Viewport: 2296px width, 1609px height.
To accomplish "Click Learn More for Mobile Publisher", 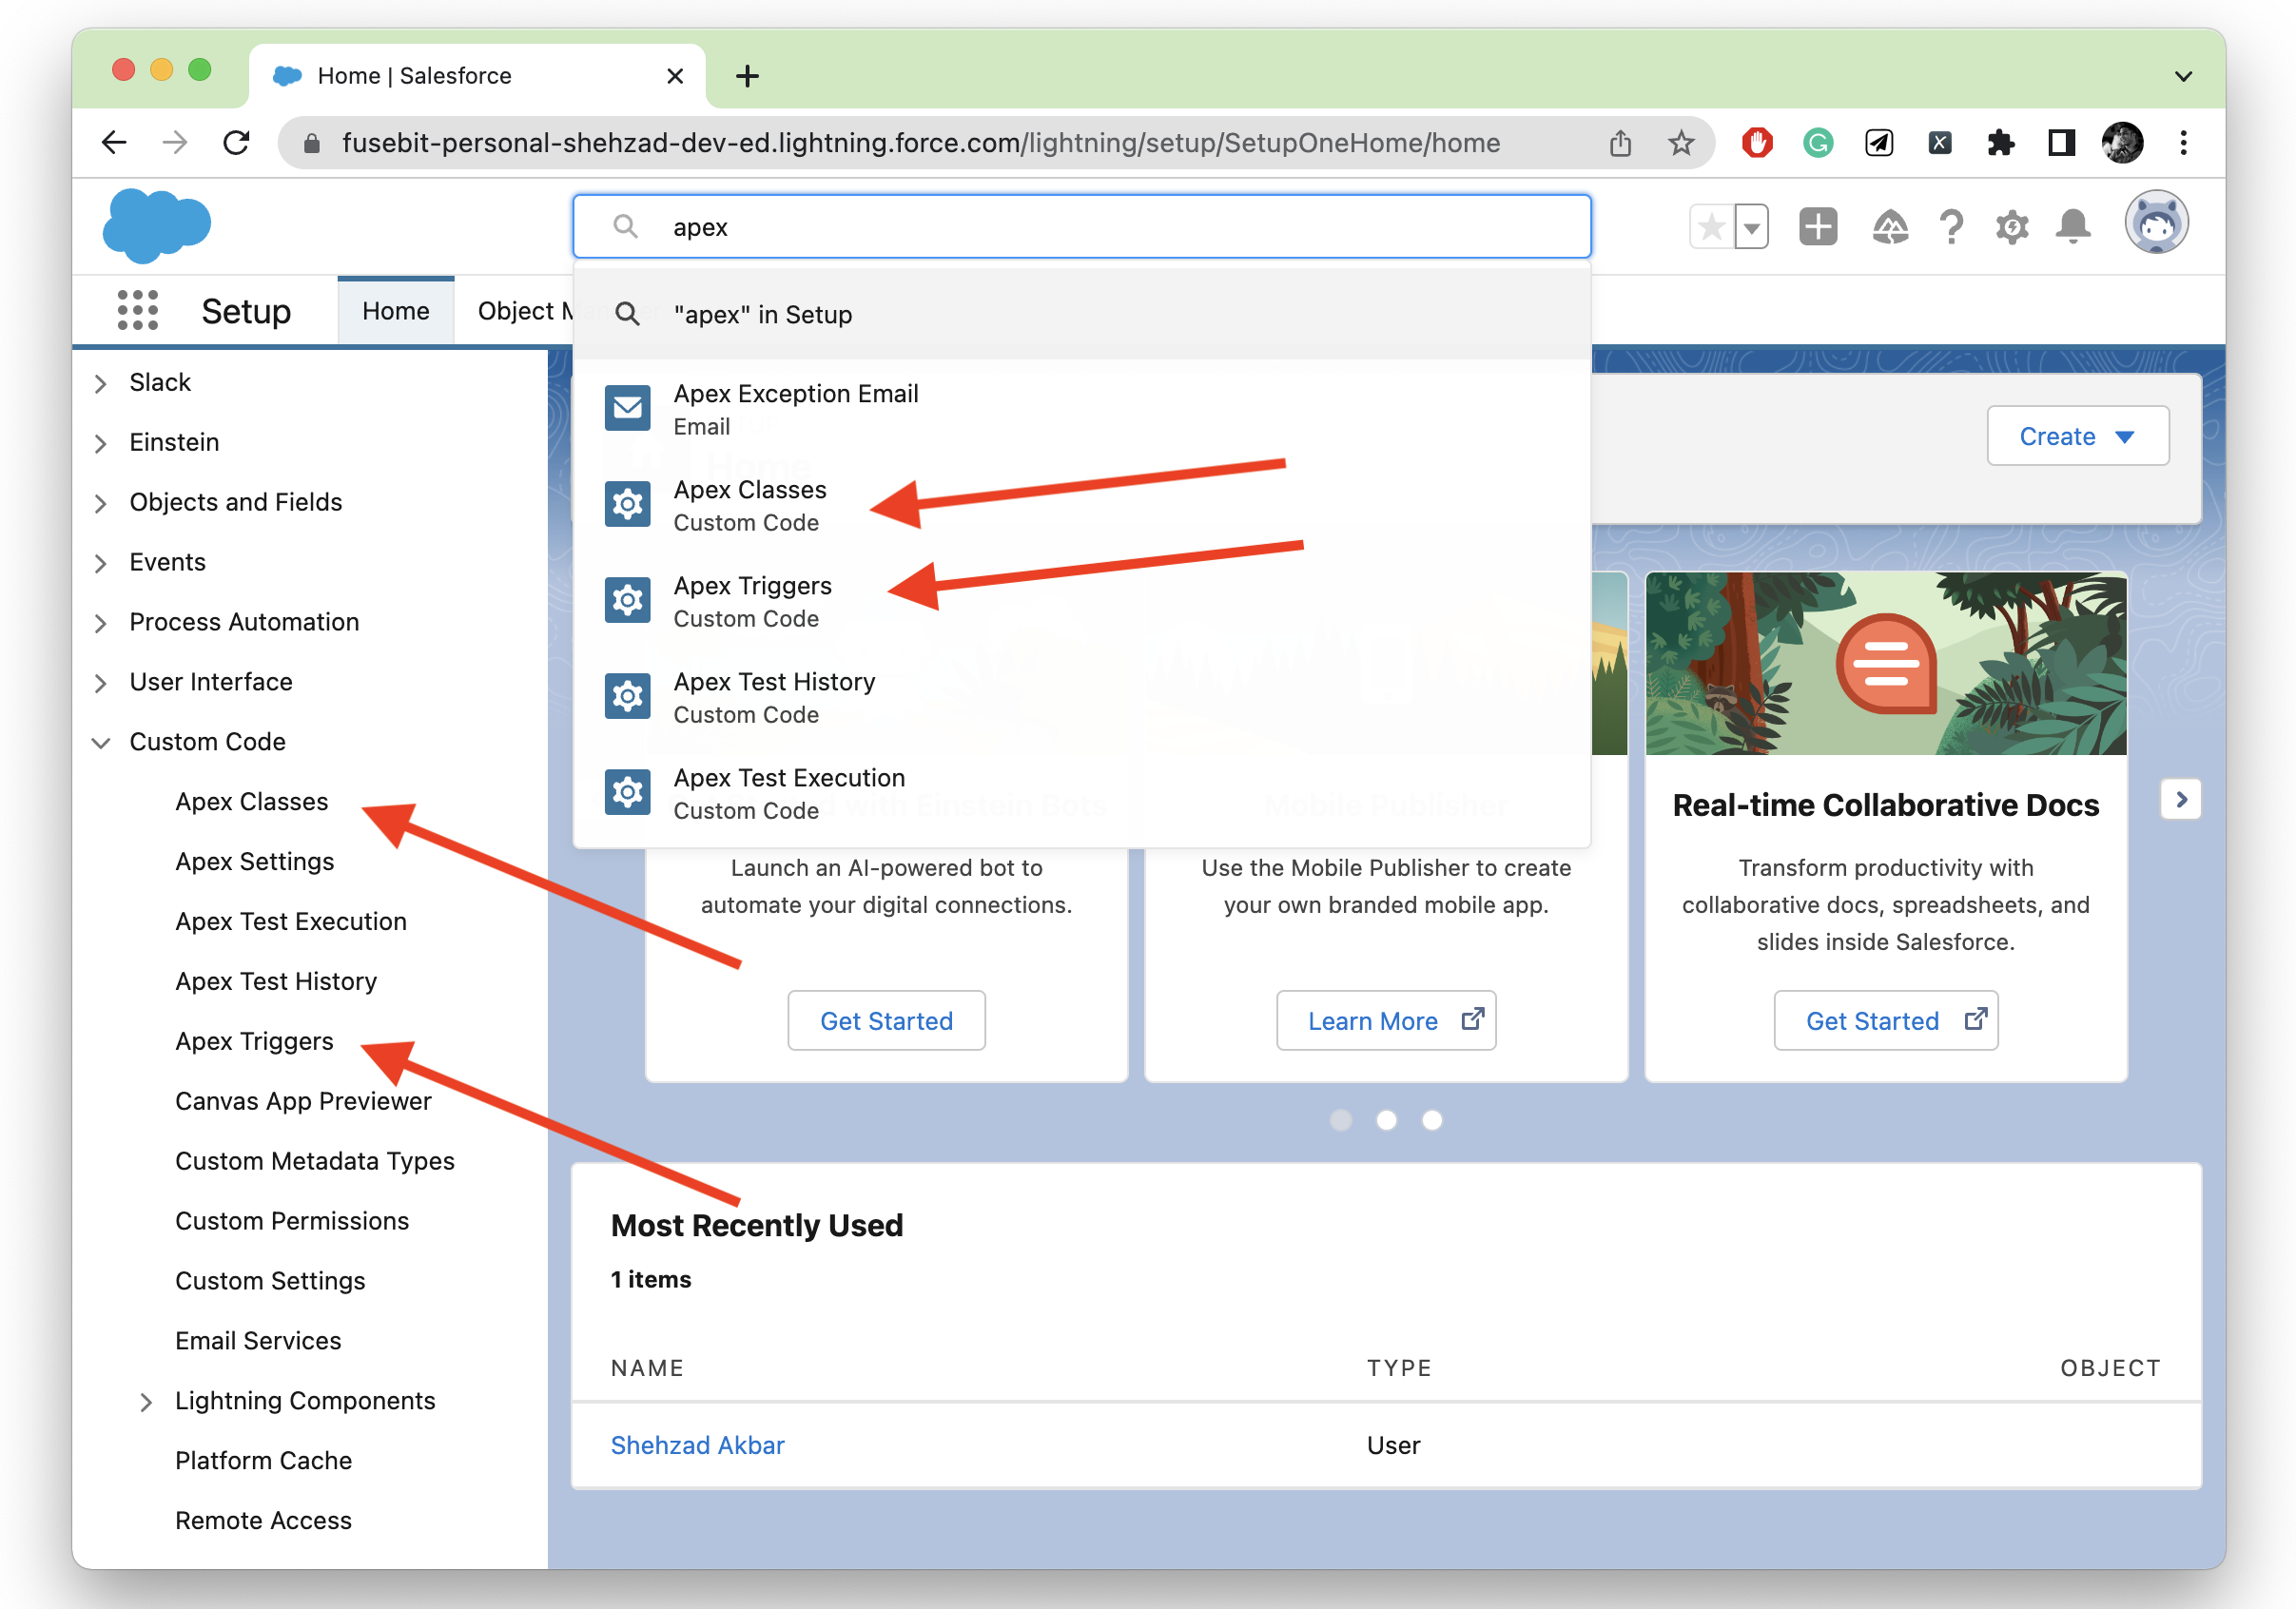I will (1386, 1020).
